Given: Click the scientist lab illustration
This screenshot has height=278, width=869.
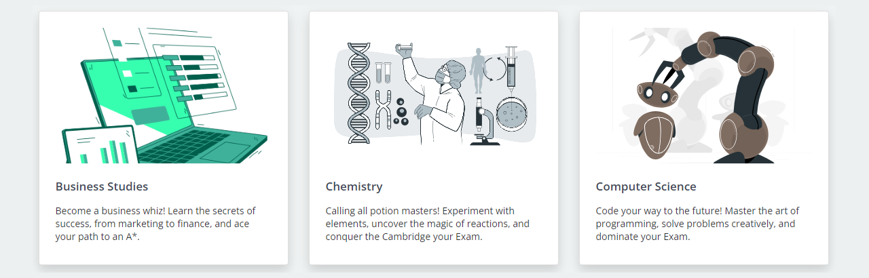Looking at the screenshot, I should 434,94.
